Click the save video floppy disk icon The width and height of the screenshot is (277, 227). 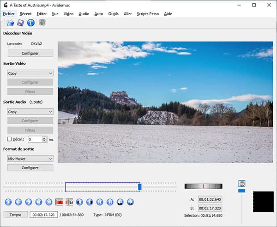(20, 23)
